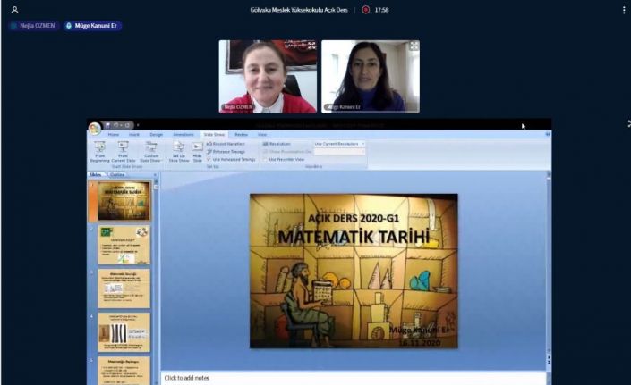The width and height of the screenshot is (631, 385).
Task: Open Müge Kanuni Er's webcam video
Action: [x=371, y=76]
